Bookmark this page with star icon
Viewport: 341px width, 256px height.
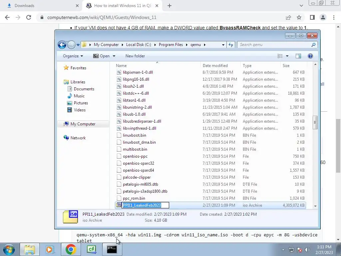coord(299,17)
